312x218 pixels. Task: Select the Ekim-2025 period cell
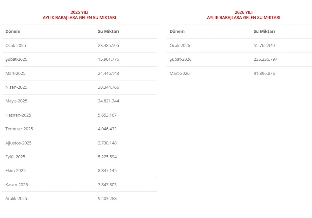pos(15,171)
